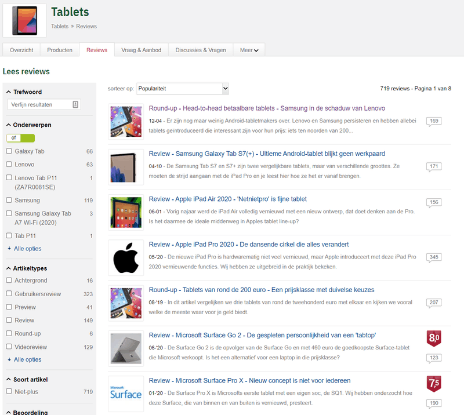Check the Review article type checkbox

coord(9,320)
